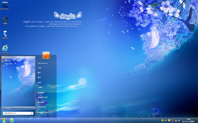Open 图片 in Start menu

(39, 73)
